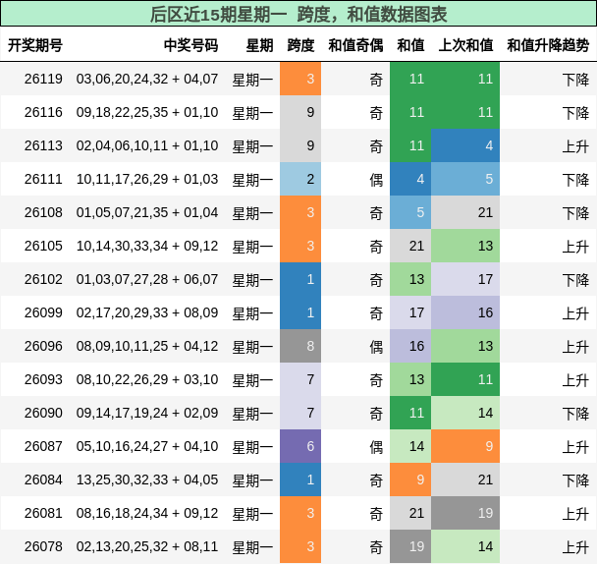Click winning numbers 10,11,17,26,29 + 01,03
The image size is (597, 564).
(147, 179)
